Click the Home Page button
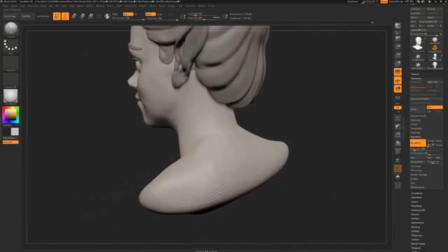 (10, 16)
